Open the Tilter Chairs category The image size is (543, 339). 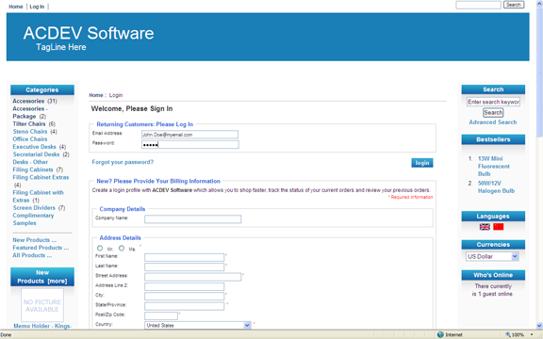29,124
